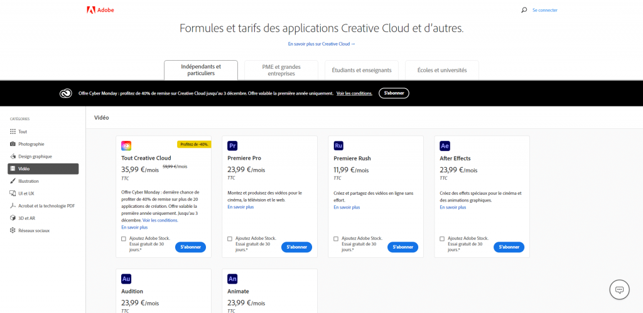Image resolution: width=643 pixels, height=313 pixels.
Task: Open the chat support bubble icon
Action: (619, 289)
